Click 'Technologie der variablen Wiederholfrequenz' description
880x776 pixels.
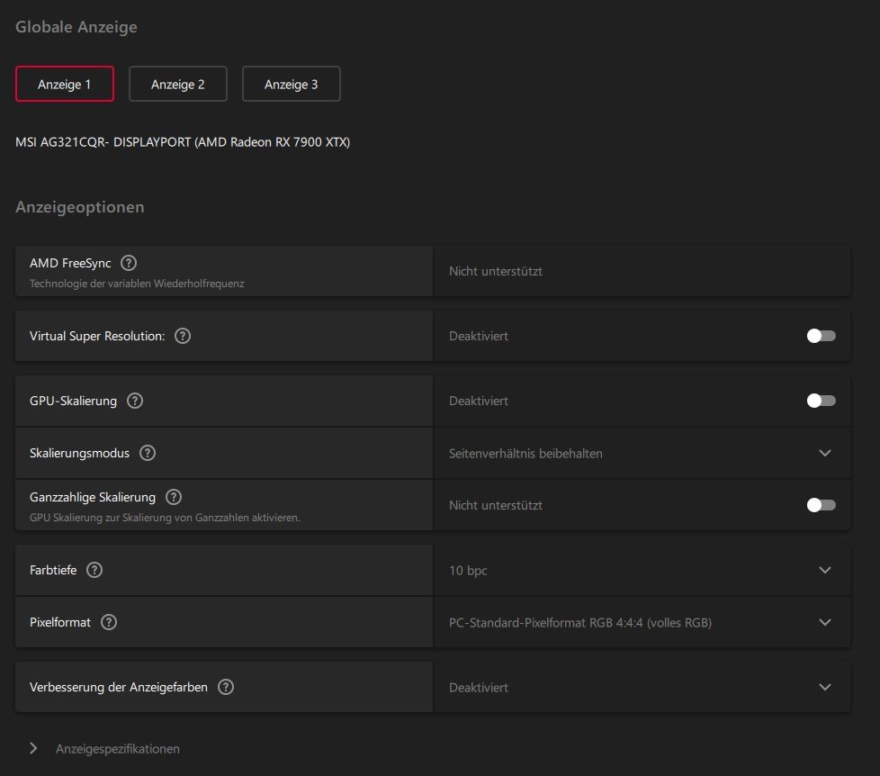tap(137, 284)
